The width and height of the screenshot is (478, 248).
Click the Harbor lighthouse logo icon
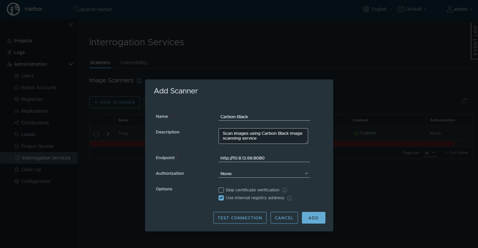[x=13, y=9]
